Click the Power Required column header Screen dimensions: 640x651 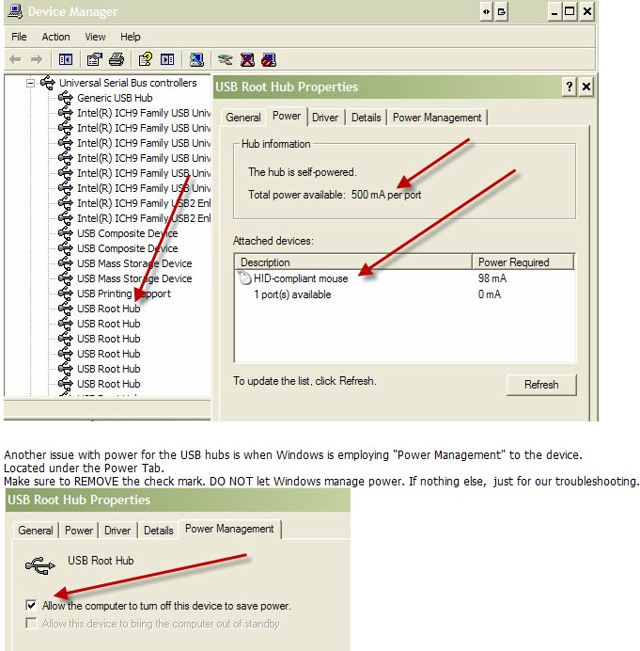(523, 262)
